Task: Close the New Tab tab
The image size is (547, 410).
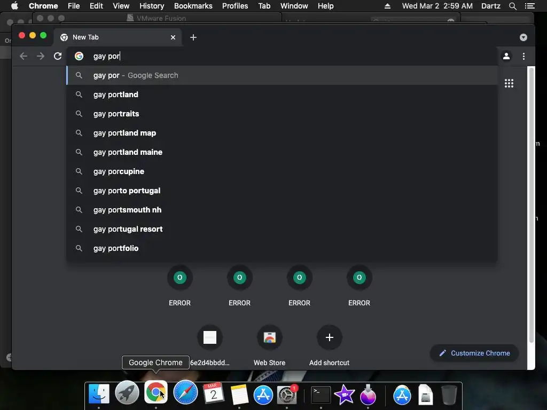Action: tap(173, 37)
